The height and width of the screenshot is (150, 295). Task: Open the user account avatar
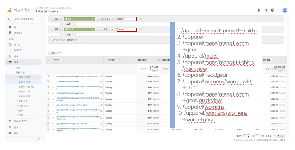pyautogui.click(x=285, y=10)
